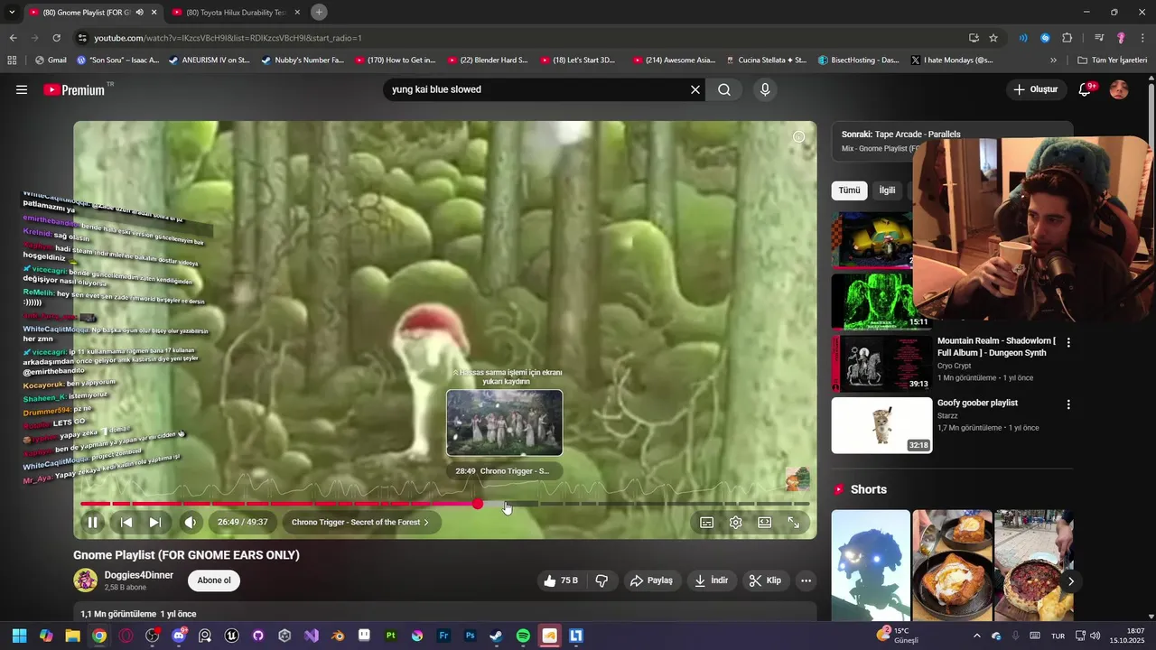Open options for the Goofy goober playlist
Image resolution: width=1156 pixels, height=650 pixels.
click(x=1068, y=404)
